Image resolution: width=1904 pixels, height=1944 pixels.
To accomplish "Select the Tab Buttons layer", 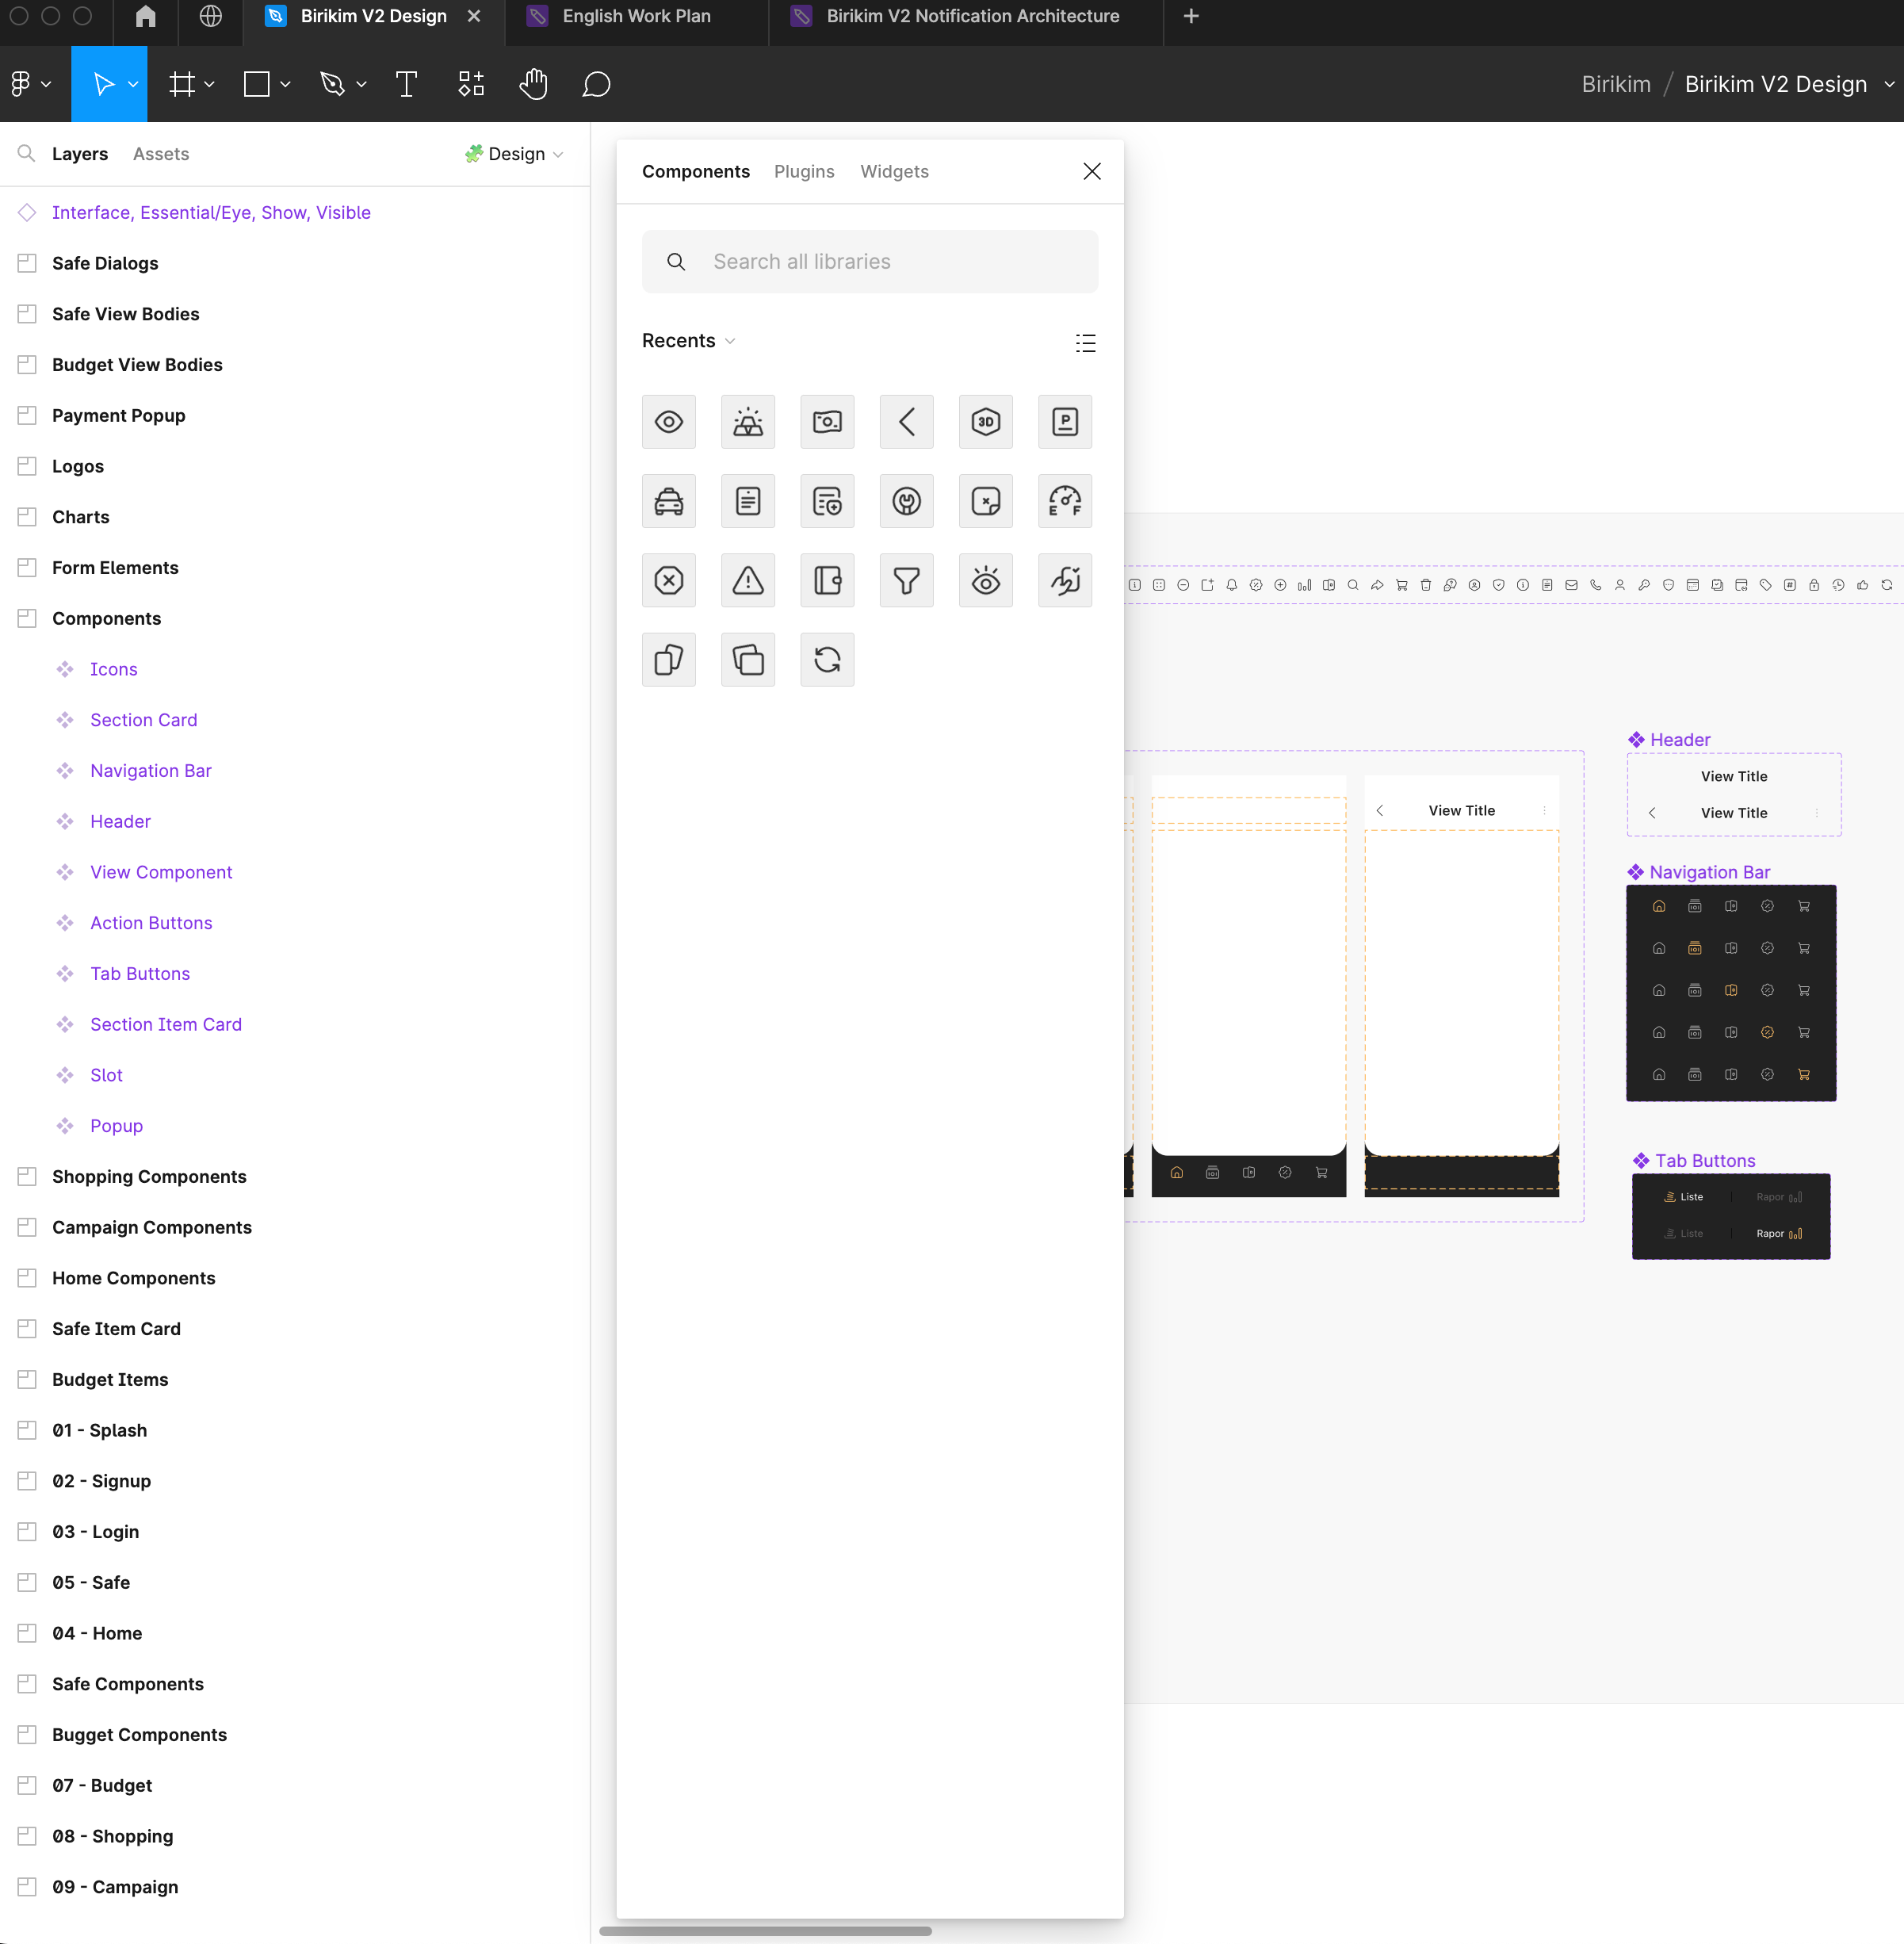I will click(x=139, y=974).
